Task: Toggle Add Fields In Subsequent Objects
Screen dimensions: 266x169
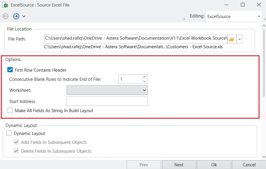Action: (16, 142)
